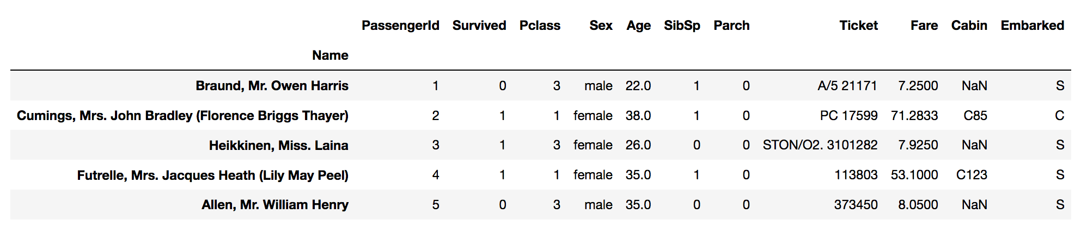Viewport: 1087px width, 226px height.
Task: Click the Cumings, Mrs. John Bradley name
Action: (x=182, y=116)
